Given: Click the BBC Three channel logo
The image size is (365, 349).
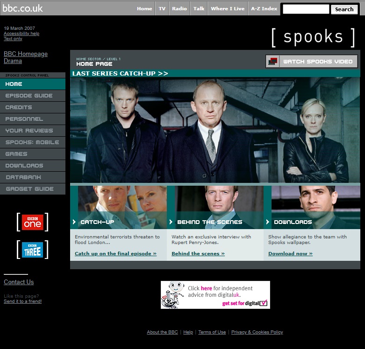Looking at the screenshot, I should click(x=32, y=250).
